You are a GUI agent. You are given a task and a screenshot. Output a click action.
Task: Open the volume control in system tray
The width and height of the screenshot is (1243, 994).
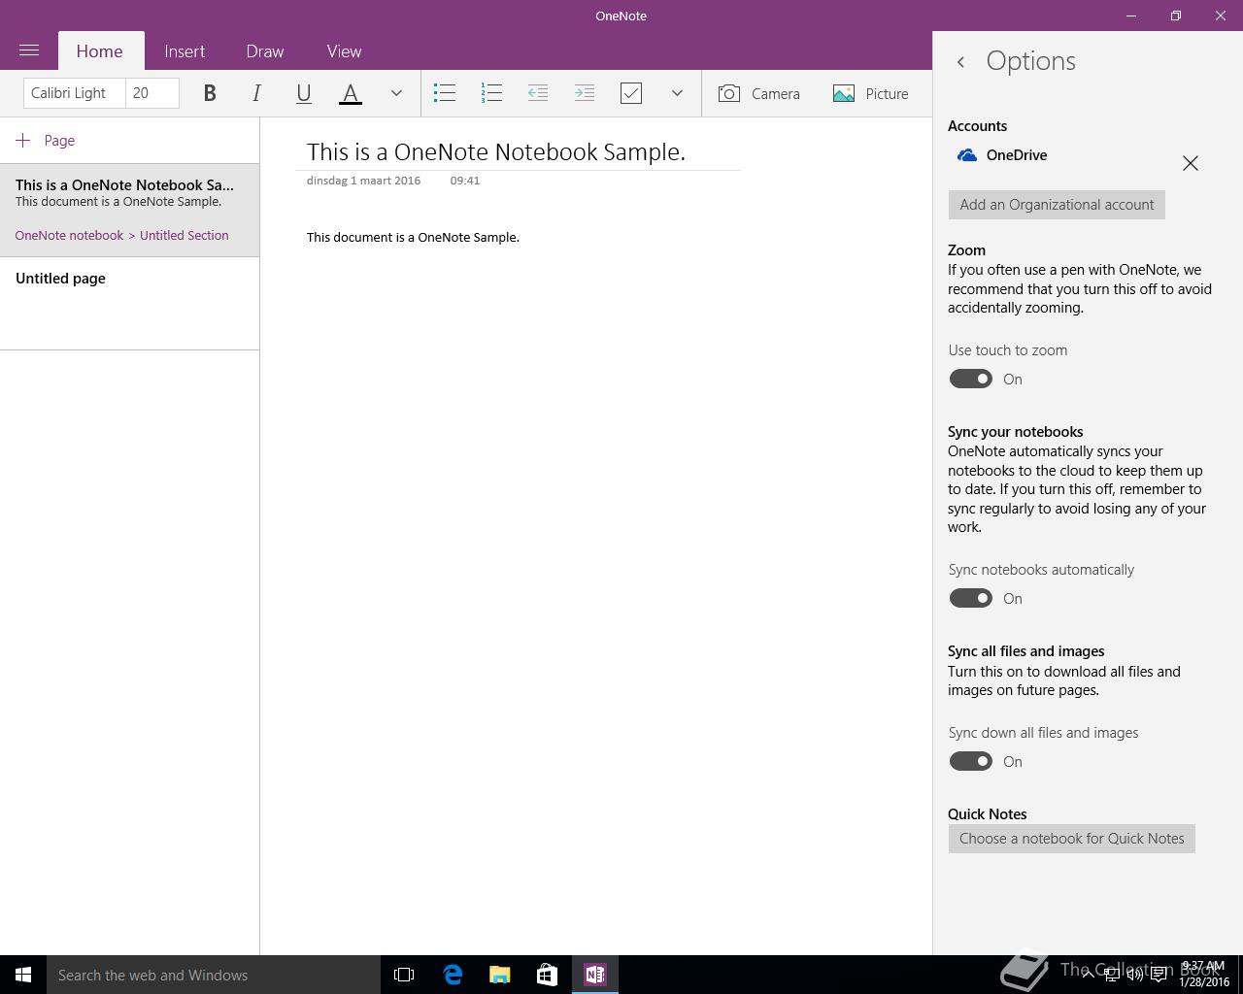coord(1134,975)
